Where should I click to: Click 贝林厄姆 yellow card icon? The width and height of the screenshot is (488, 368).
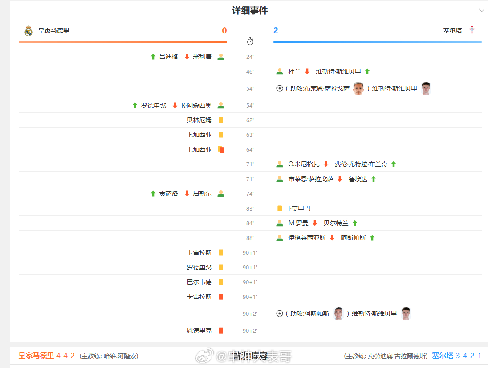tap(221, 120)
